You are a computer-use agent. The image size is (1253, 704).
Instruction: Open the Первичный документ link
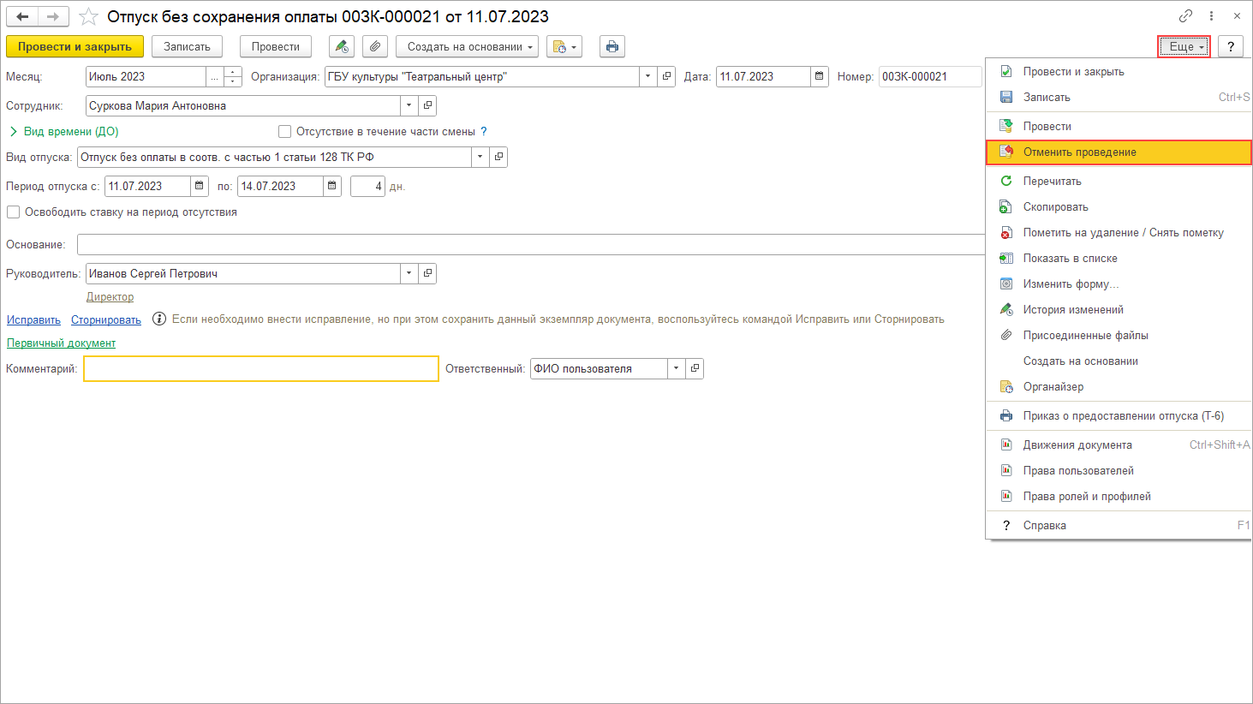(61, 343)
